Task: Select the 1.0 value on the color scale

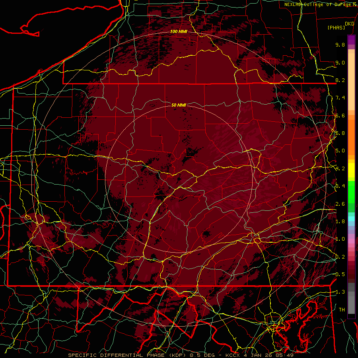Action: click(x=340, y=239)
